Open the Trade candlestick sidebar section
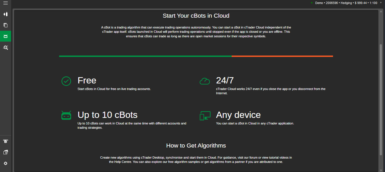Screen dimensions: 385x172 pos(5,14)
